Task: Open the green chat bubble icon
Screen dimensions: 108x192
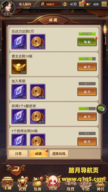Action: point(101,109)
